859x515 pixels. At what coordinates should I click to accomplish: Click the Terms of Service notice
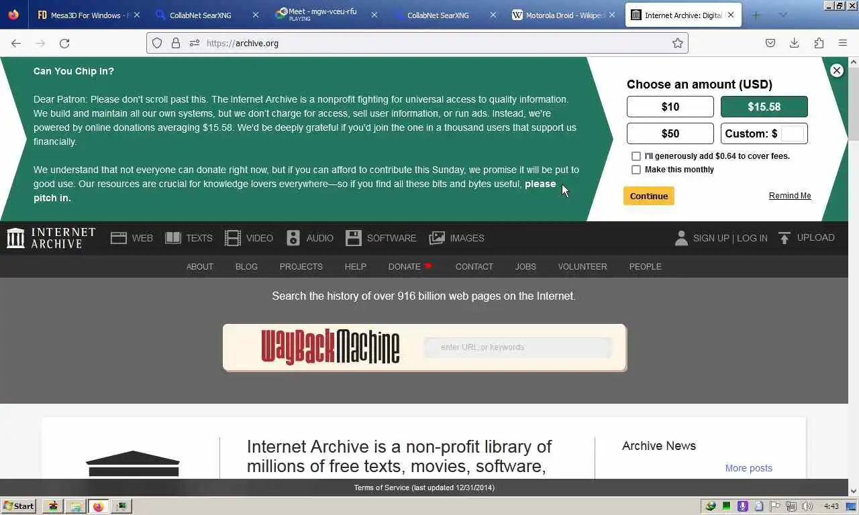(x=424, y=488)
